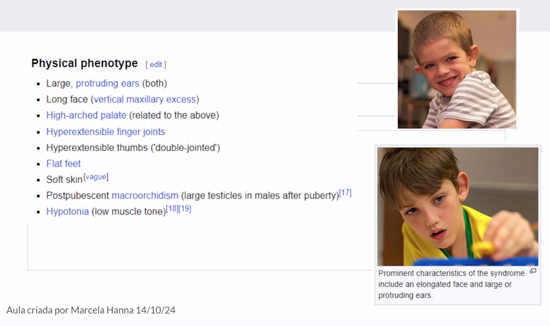550x326 pixels.
Task: Follow the 'High-arched palate' link
Action: pos(86,115)
